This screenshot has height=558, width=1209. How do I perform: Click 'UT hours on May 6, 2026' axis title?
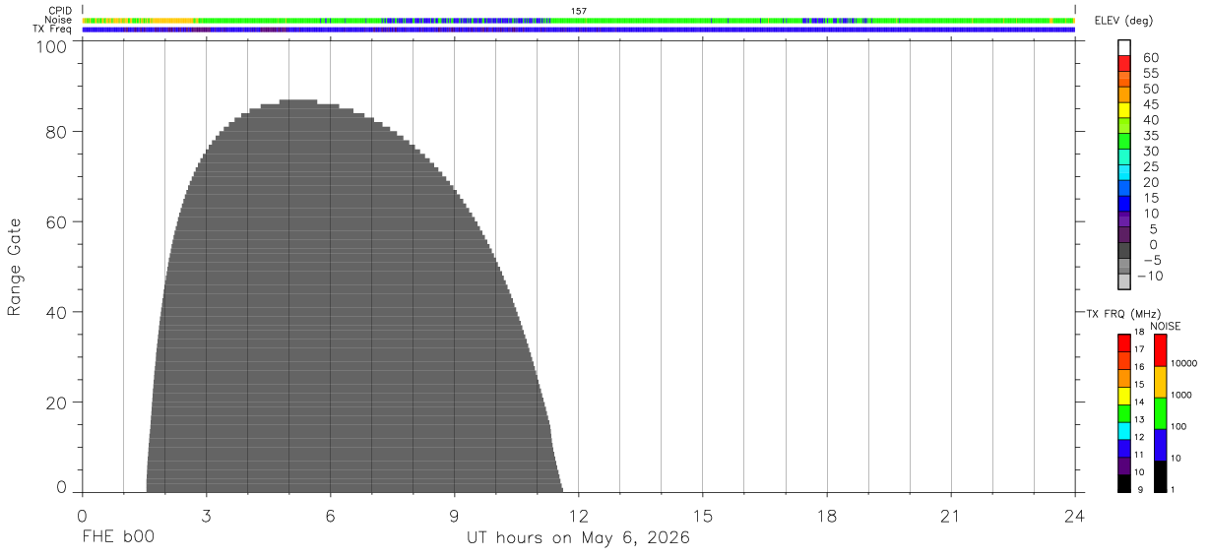point(578,538)
